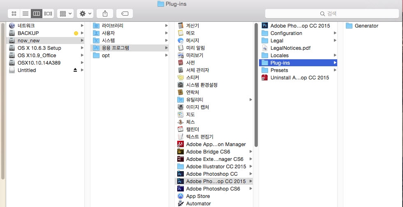Select the 이미지 캡처 Image Capture icon
The width and height of the screenshot is (403, 207).
click(x=181, y=107)
